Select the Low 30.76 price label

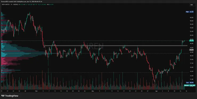[x=190, y=83]
